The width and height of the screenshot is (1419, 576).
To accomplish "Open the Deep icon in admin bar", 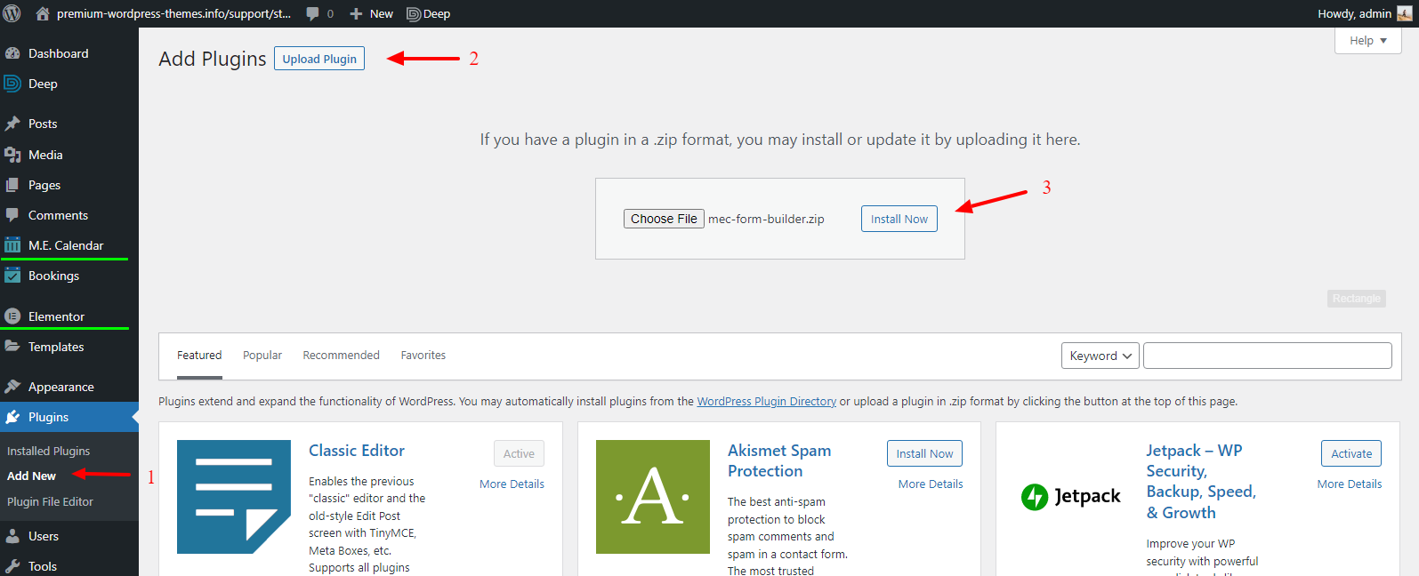I will click(x=414, y=14).
